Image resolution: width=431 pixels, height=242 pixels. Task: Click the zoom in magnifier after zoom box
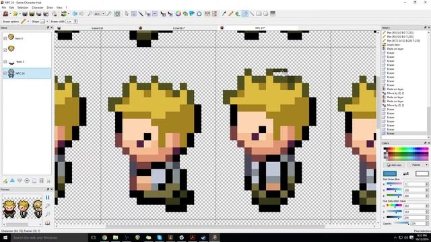pyautogui.click(x=109, y=13)
